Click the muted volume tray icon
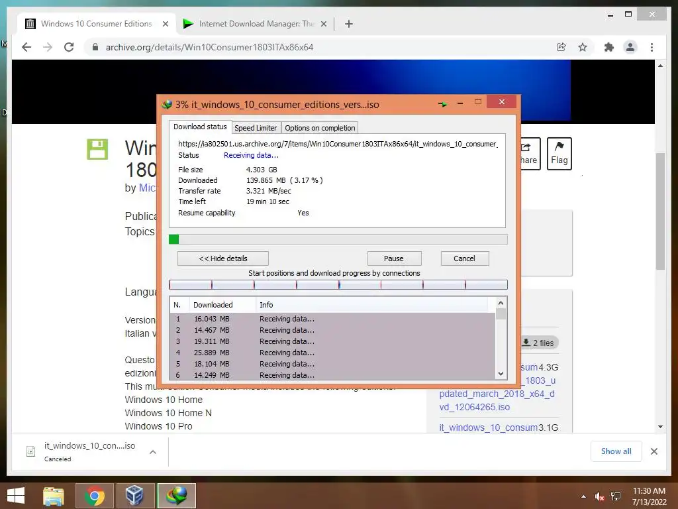This screenshot has height=509, width=678. click(x=599, y=496)
